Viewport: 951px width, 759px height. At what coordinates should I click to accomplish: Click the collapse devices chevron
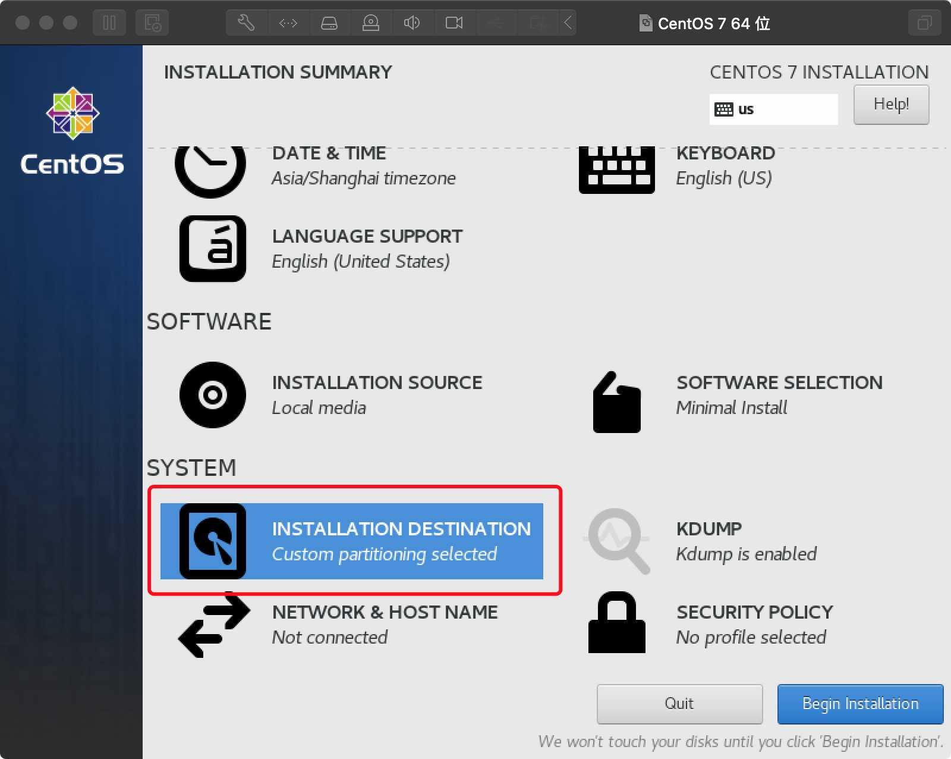click(x=568, y=23)
